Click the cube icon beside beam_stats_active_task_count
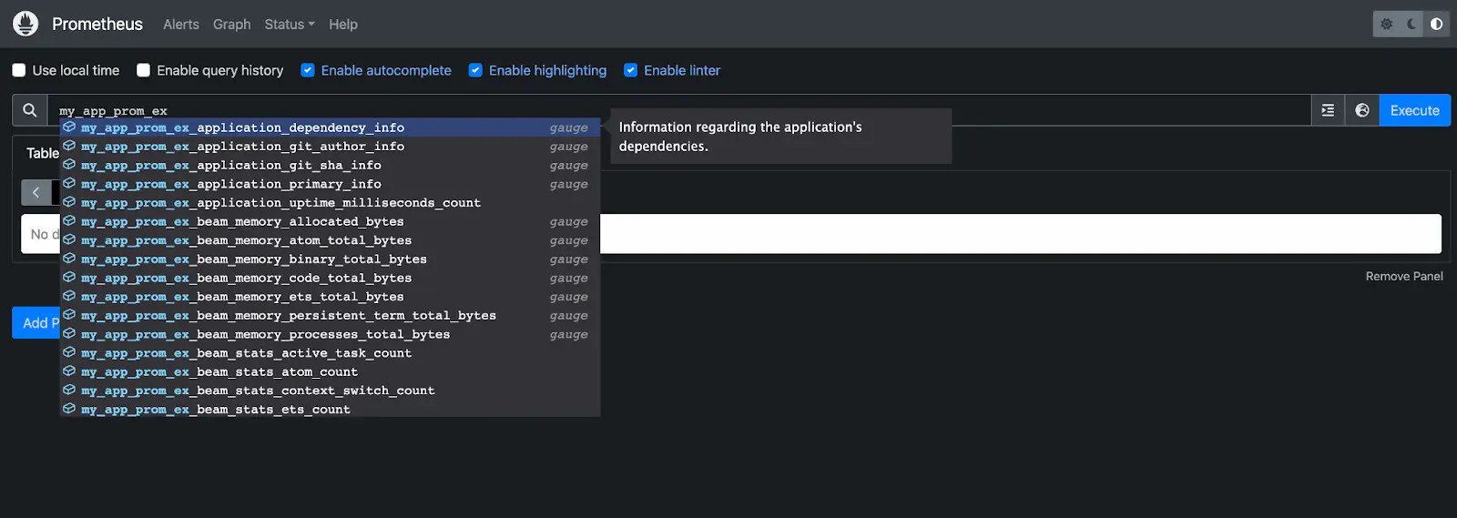This screenshot has width=1457, height=518. coord(69,352)
